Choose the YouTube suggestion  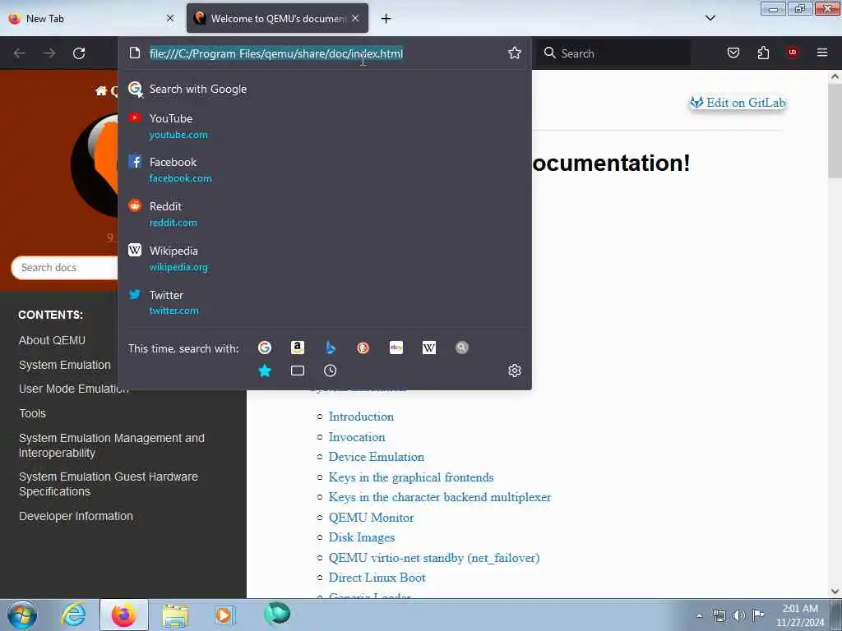pos(324,126)
